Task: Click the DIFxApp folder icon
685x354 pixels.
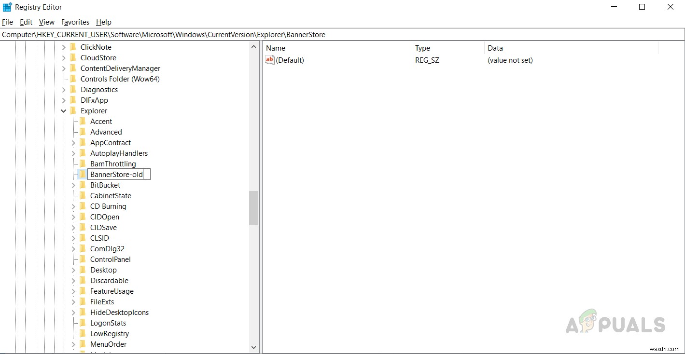Action: (73, 100)
